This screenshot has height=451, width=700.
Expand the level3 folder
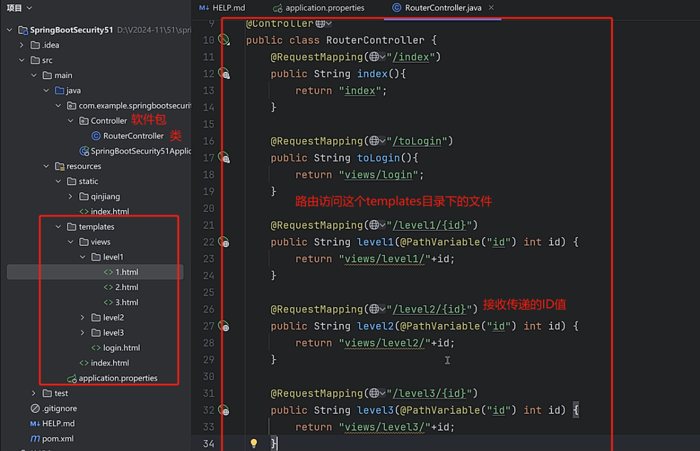point(83,332)
